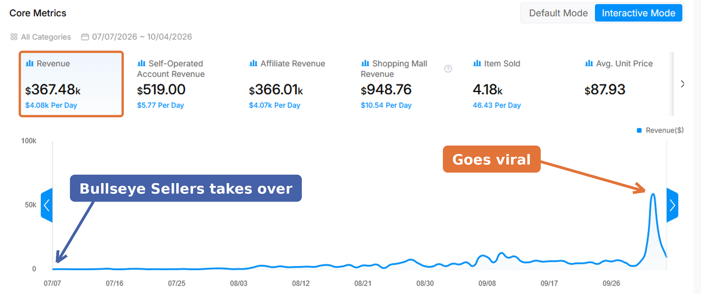Click bar chart icon next to Item Sold

477,63
